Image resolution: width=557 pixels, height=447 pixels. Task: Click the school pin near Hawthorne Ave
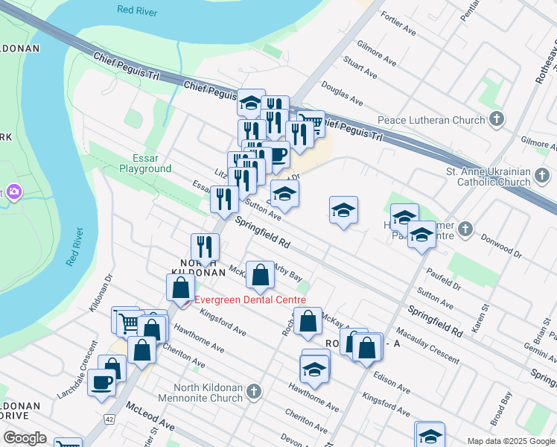[x=314, y=371]
